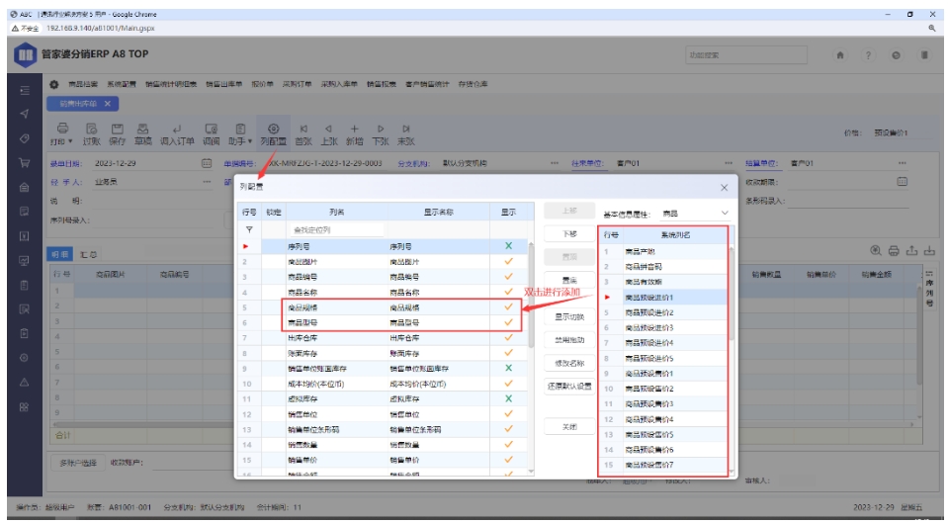Click the tag icon in left sidebar
The height and width of the screenshot is (524, 948).
point(24,138)
